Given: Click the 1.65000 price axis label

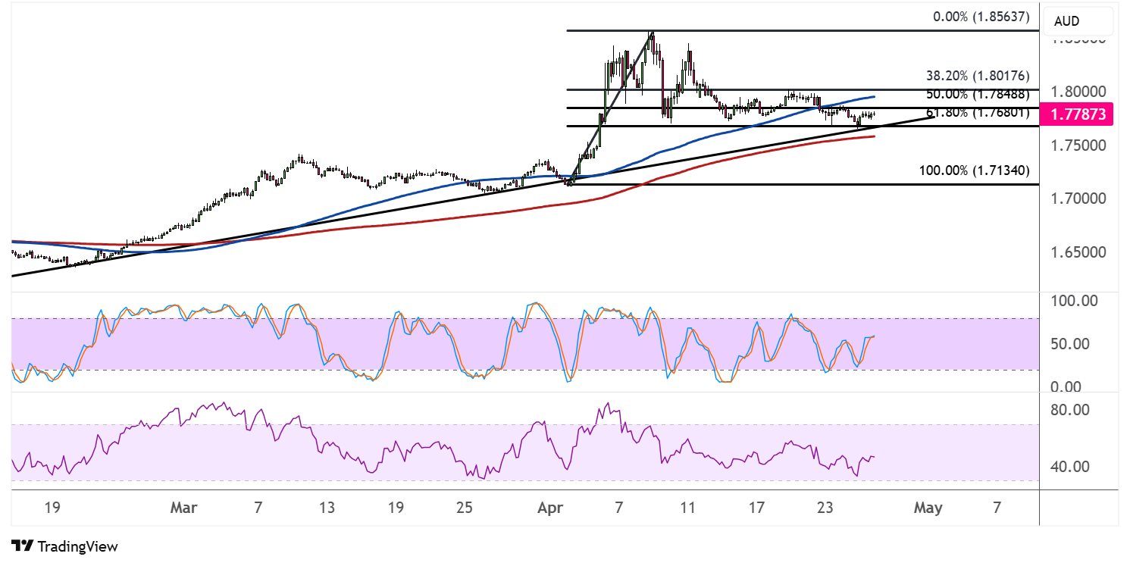Looking at the screenshot, I should pos(1079,252).
